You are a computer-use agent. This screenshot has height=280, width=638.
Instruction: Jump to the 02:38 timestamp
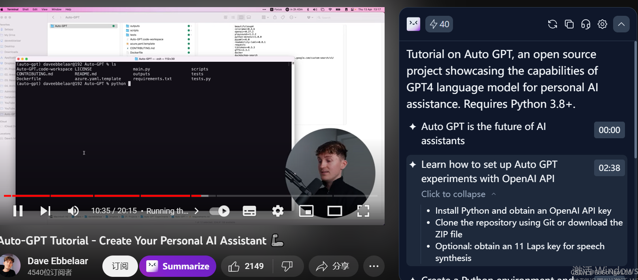pos(609,168)
